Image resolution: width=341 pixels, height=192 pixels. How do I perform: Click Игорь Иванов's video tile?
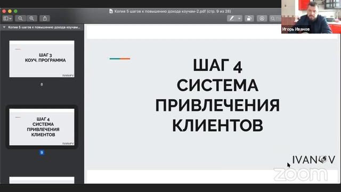pos(311,17)
